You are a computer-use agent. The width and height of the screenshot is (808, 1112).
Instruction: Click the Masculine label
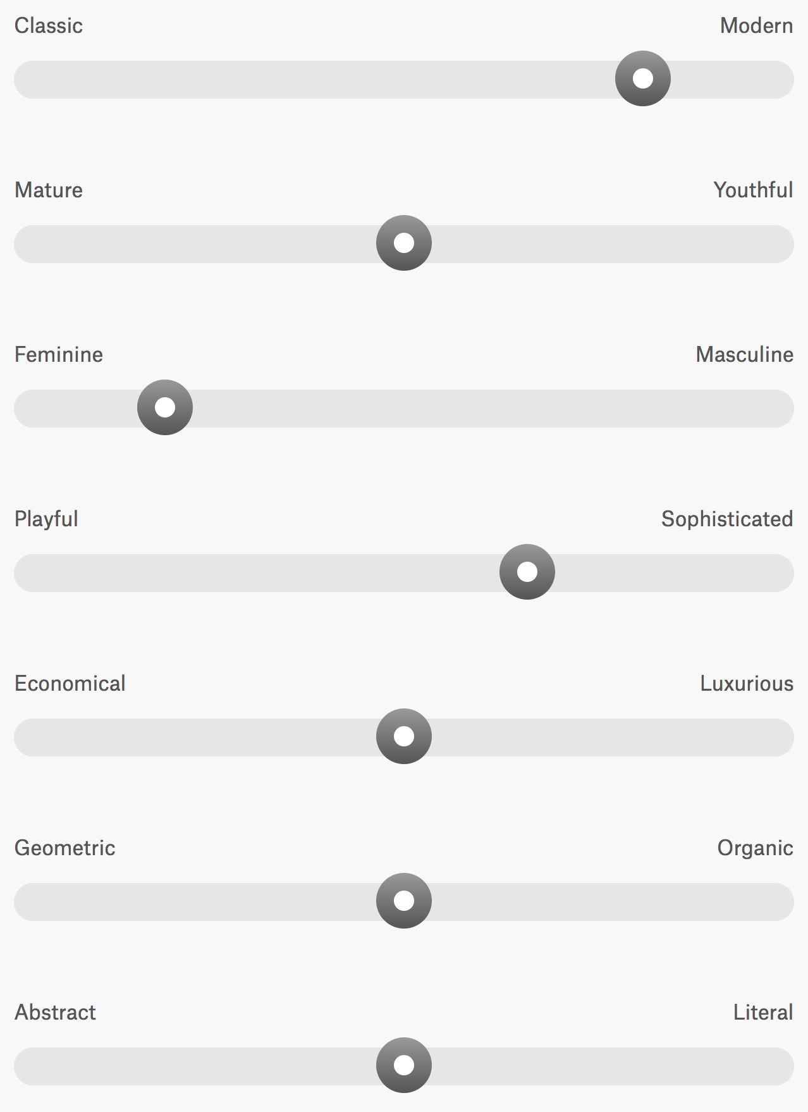point(744,355)
